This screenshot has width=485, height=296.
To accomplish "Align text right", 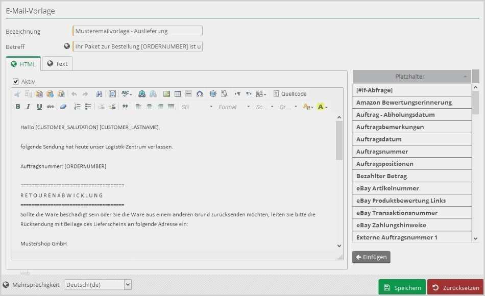I will coord(160,107).
